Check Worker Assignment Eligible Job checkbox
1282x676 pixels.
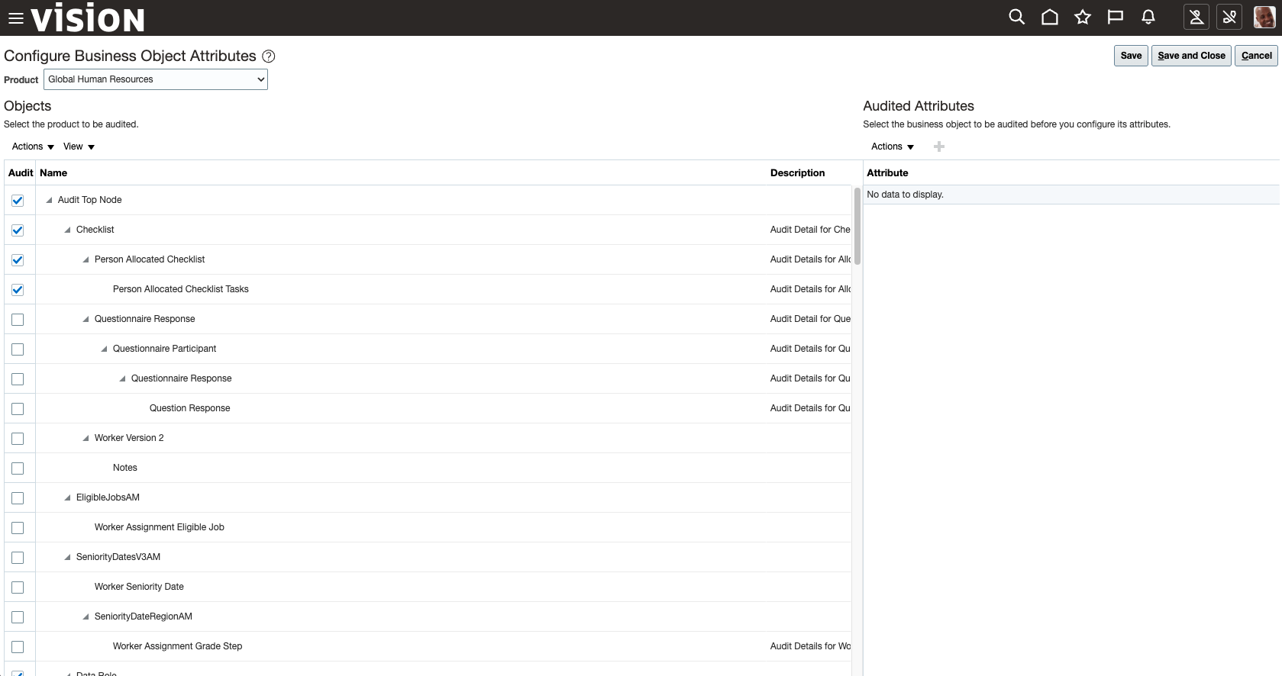click(x=18, y=528)
